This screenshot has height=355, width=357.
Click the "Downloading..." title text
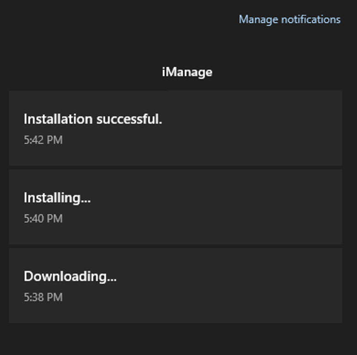(x=70, y=277)
